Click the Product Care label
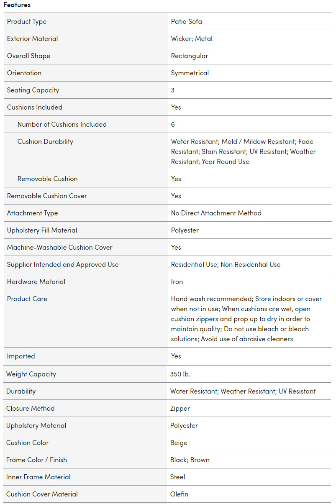Viewport: 336px width, 504px height. 27,299
